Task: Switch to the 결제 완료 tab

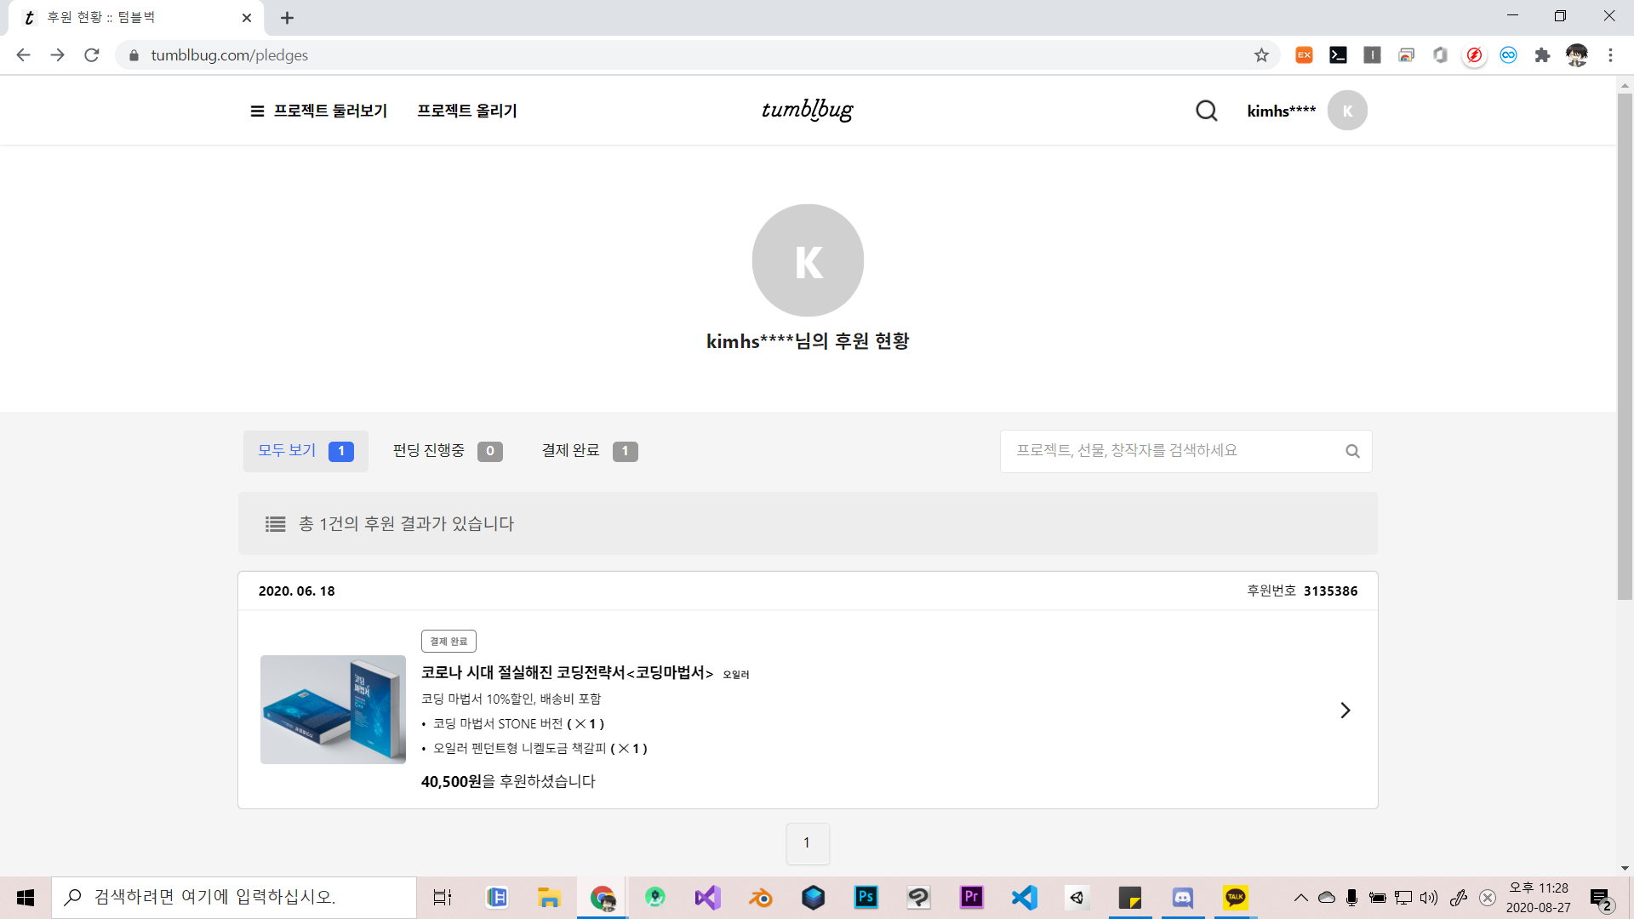Action: [589, 451]
